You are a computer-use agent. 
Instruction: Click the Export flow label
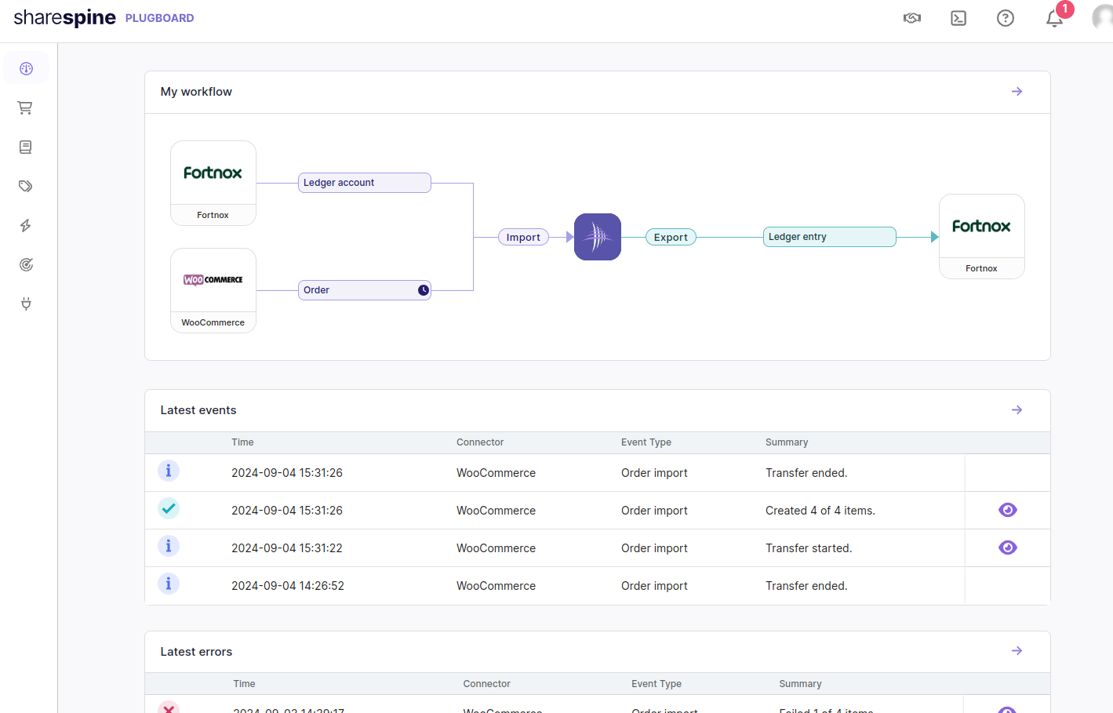pos(671,237)
